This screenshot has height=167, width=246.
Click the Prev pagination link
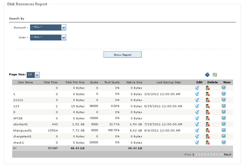(188, 155)
